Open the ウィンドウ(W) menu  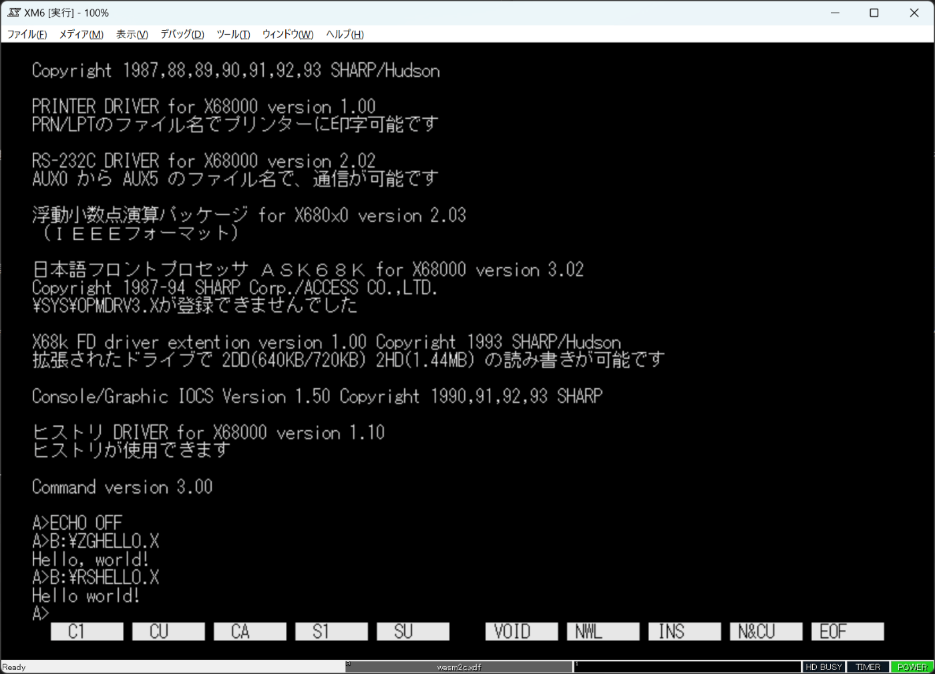pyautogui.click(x=288, y=34)
